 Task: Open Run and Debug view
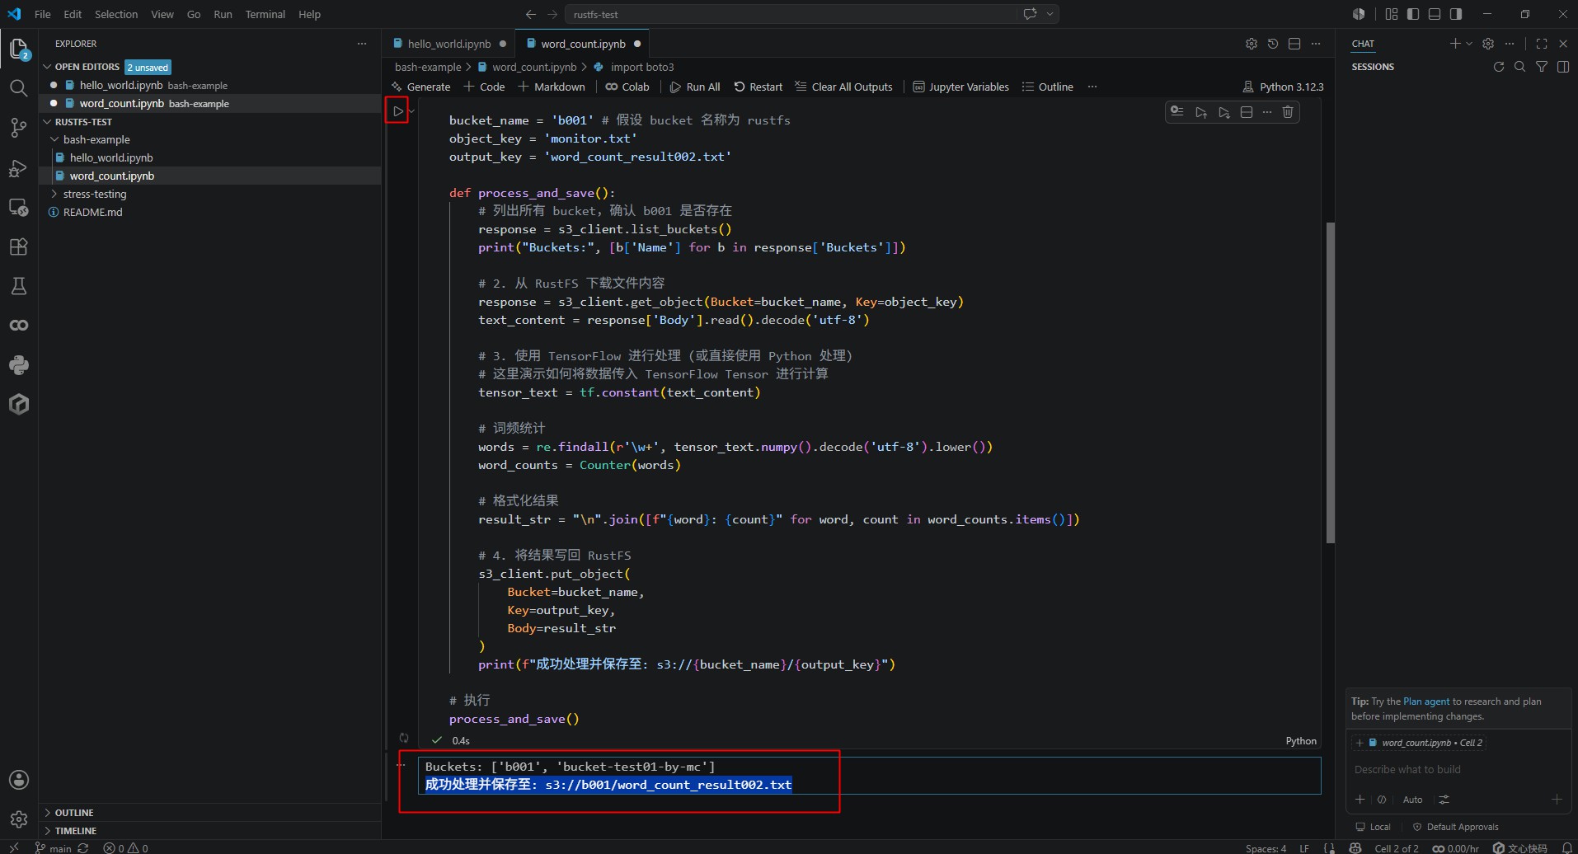[18, 167]
